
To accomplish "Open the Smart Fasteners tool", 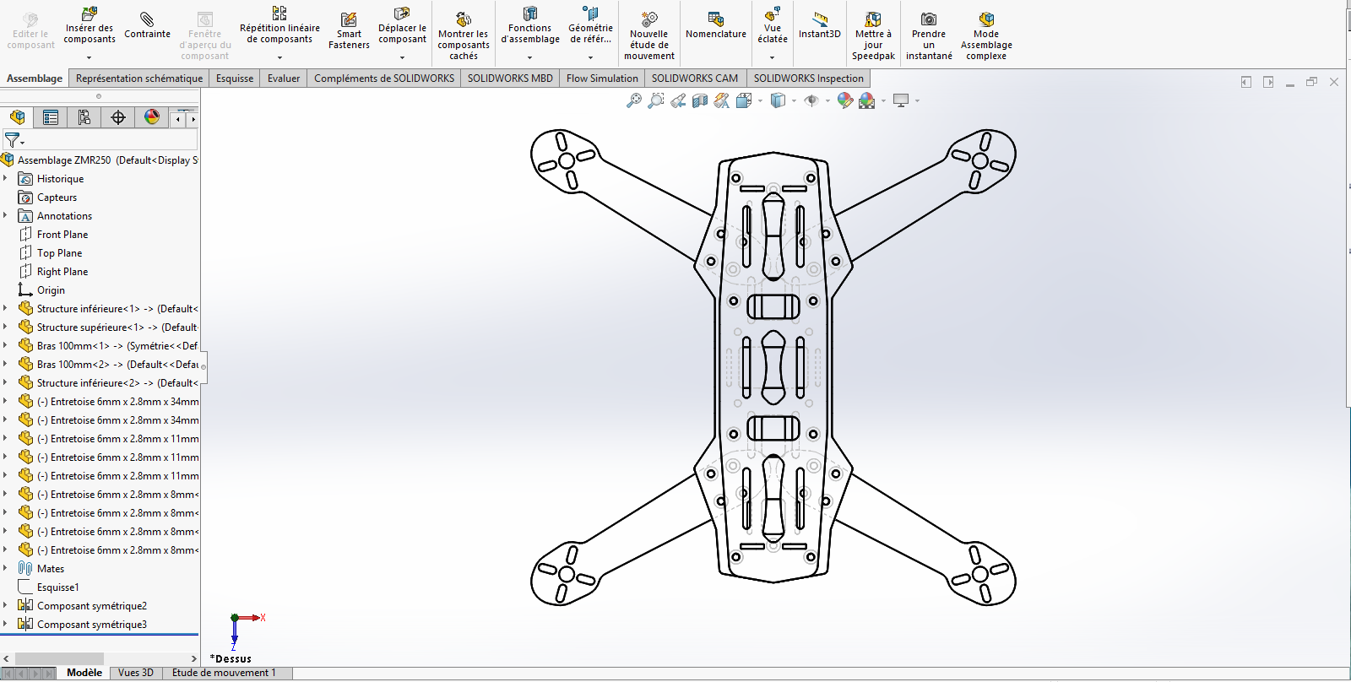I will point(349,31).
